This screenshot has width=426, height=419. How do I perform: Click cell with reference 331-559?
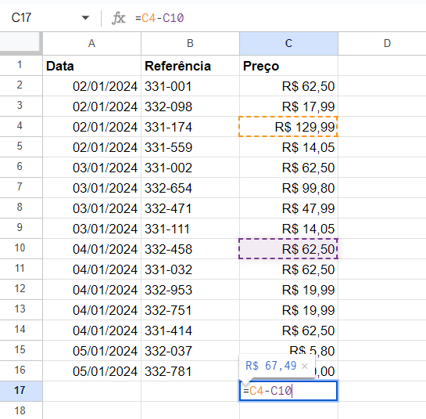coord(190,147)
